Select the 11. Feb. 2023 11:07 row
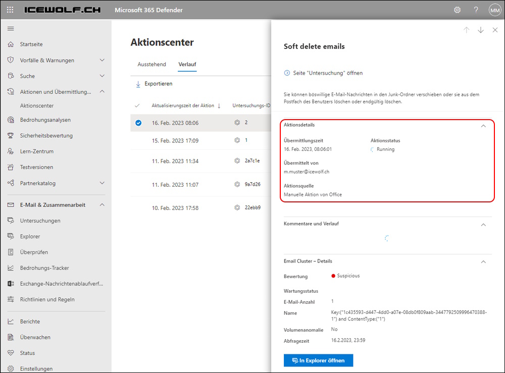 pos(200,185)
